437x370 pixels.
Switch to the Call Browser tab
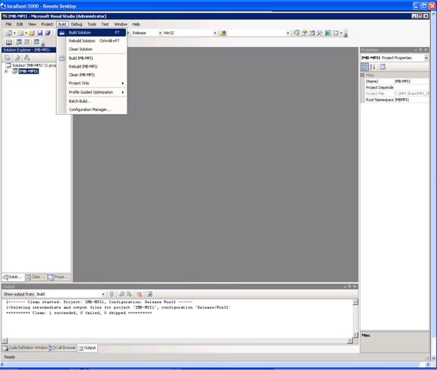pyautogui.click(x=63, y=348)
